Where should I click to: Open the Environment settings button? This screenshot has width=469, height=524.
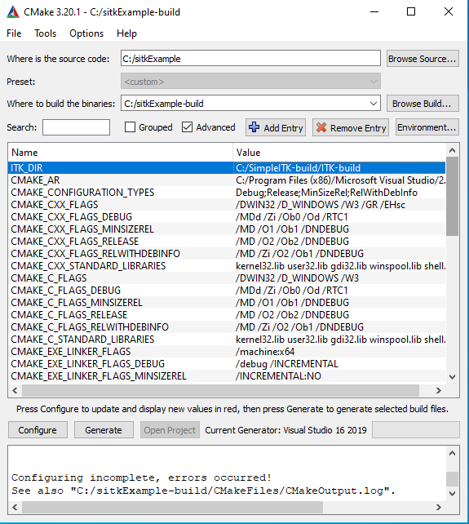427,127
